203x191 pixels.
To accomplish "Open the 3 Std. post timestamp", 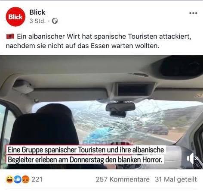I will coord(37,21).
